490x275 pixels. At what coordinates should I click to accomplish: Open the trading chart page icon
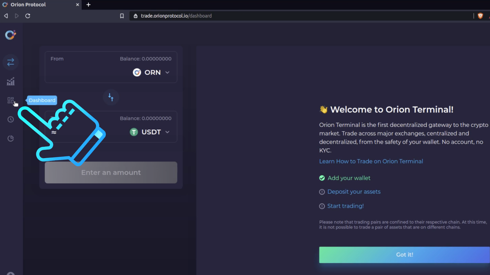coord(11,81)
